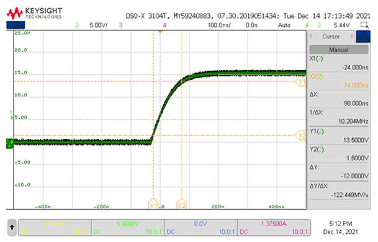Click the Y1 cursor flag

tap(300, 82)
